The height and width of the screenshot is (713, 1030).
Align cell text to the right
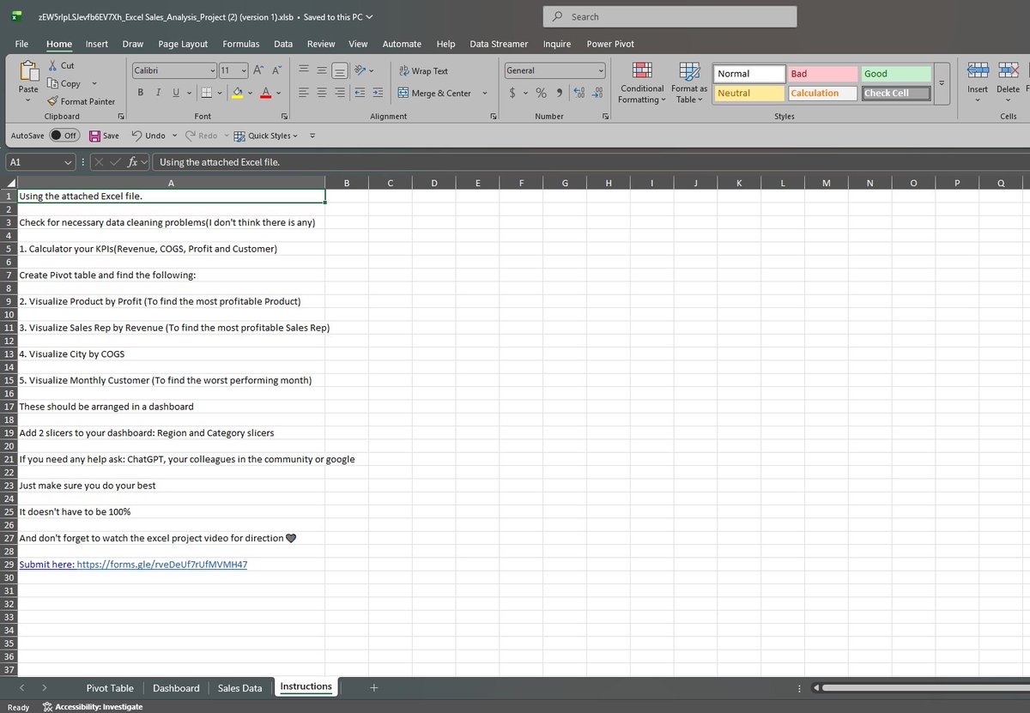point(340,93)
